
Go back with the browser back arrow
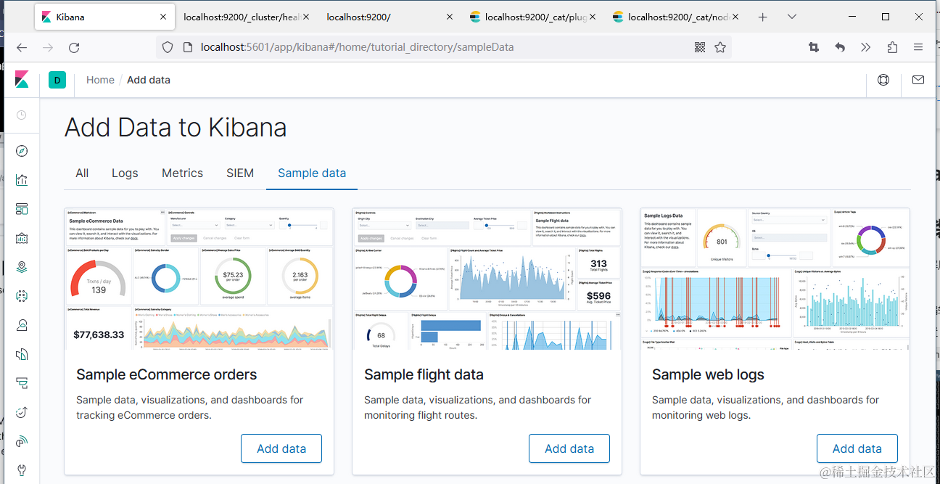coord(22,47)
